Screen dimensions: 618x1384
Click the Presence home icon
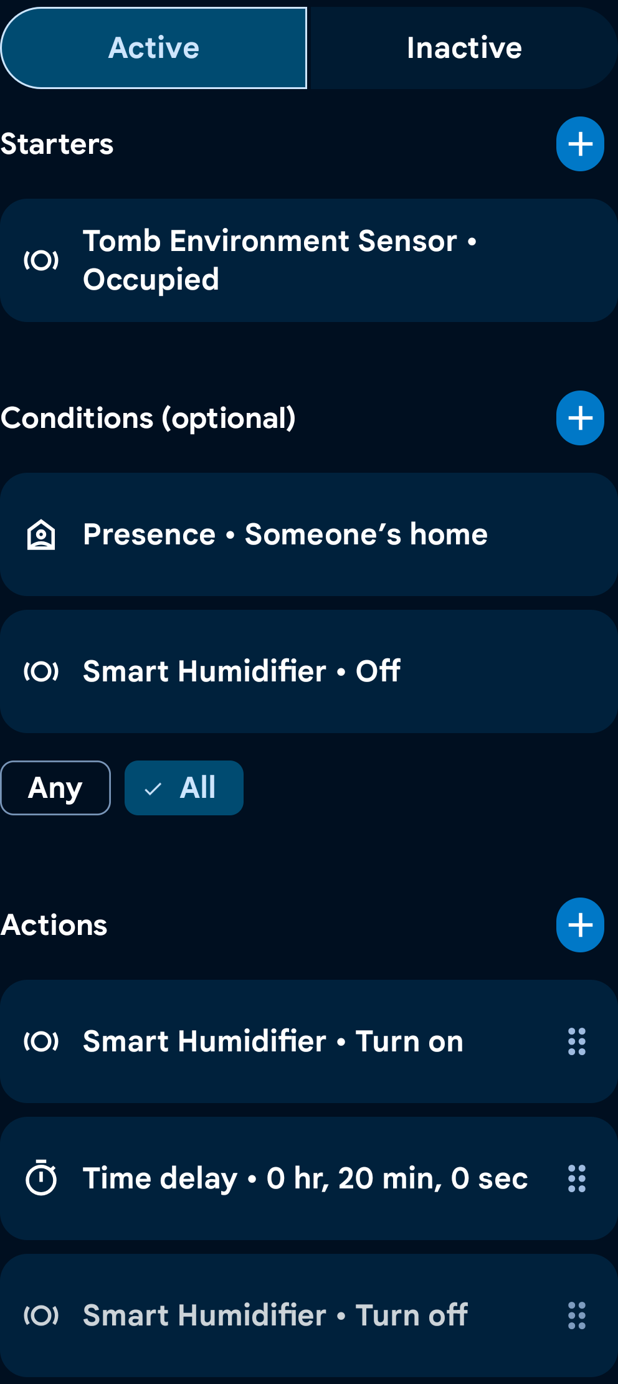coord(41,534)
